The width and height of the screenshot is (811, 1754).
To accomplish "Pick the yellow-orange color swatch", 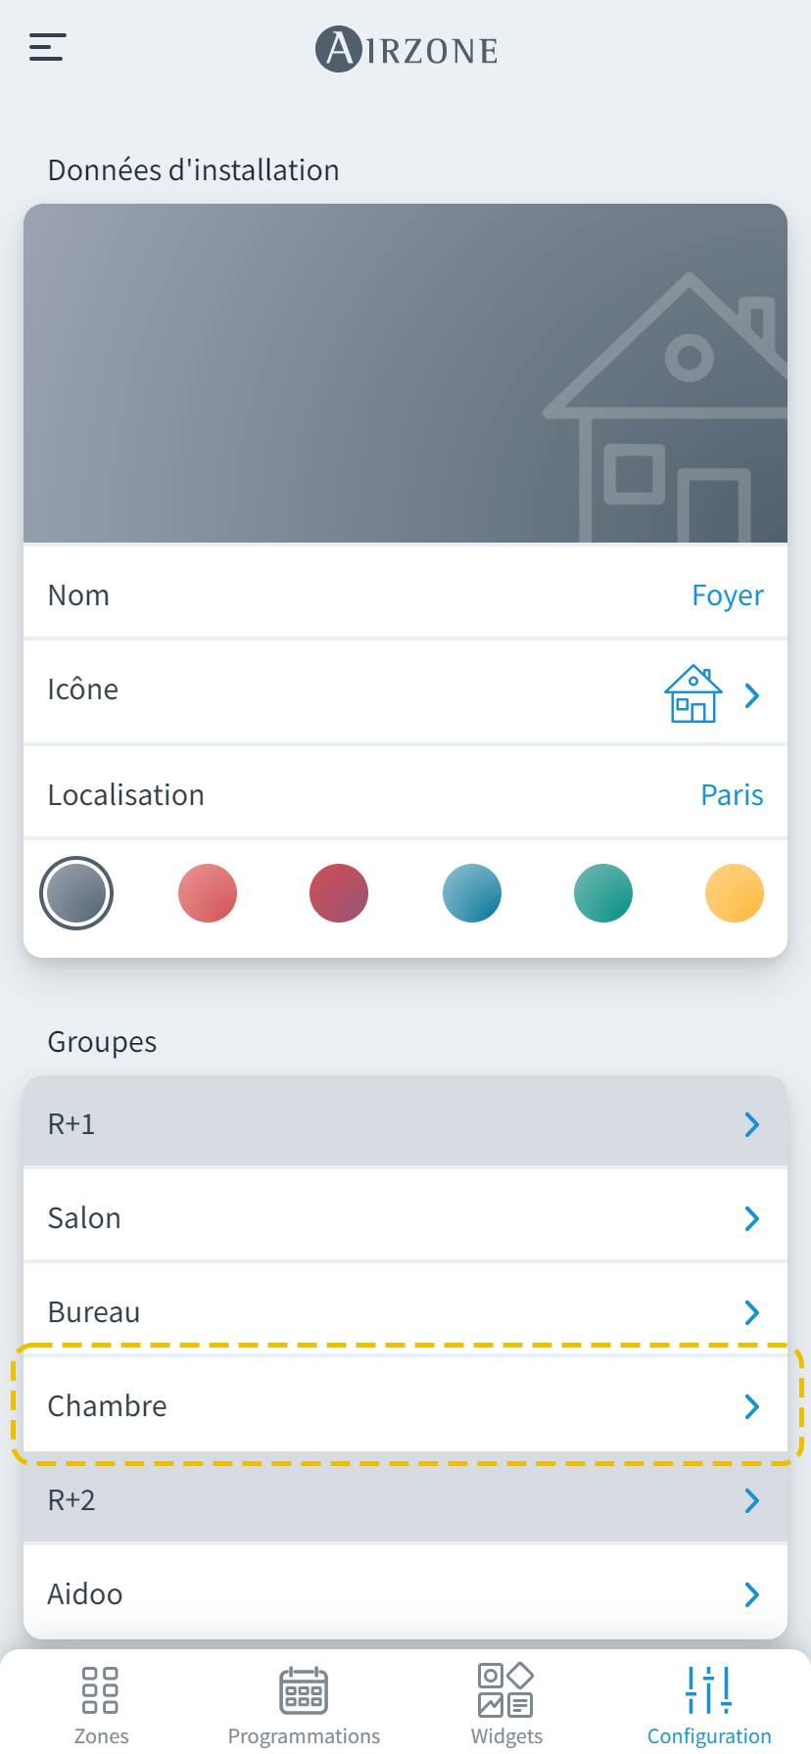I will point(735,893).
